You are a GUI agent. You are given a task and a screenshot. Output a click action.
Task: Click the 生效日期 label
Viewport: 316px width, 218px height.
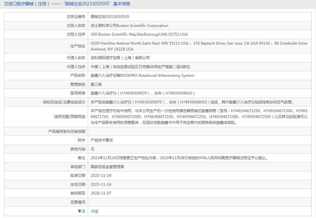78,184
